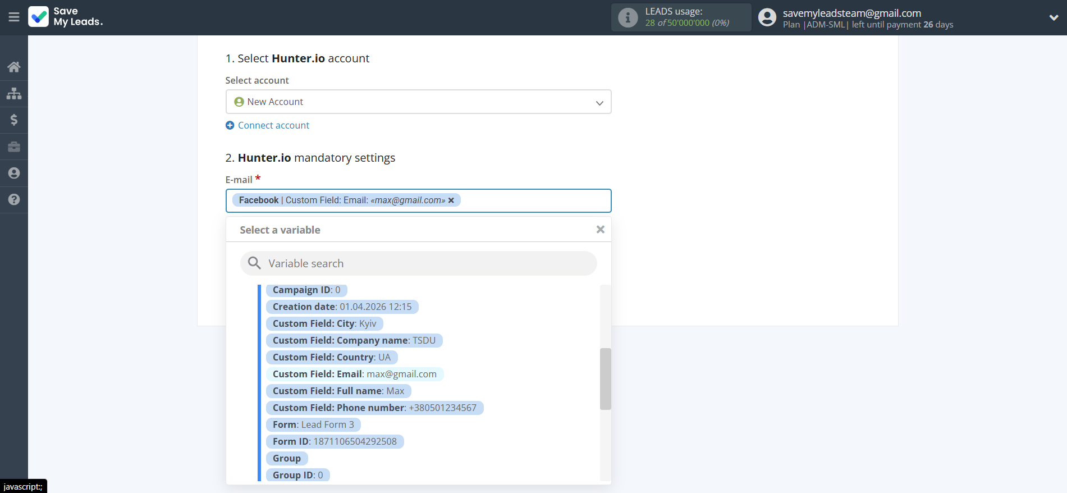
Task: Close the Select a variable panel
Action: [x=600, y=229]
